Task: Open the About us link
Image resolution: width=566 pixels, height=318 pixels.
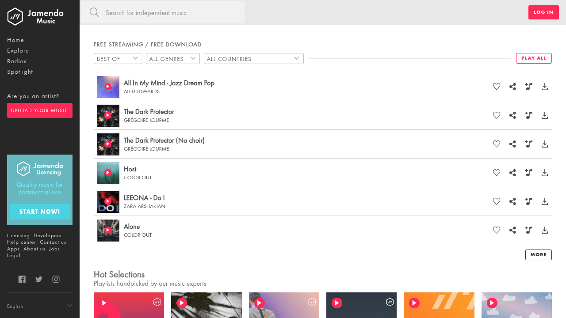Action: [x=34, y=249]
